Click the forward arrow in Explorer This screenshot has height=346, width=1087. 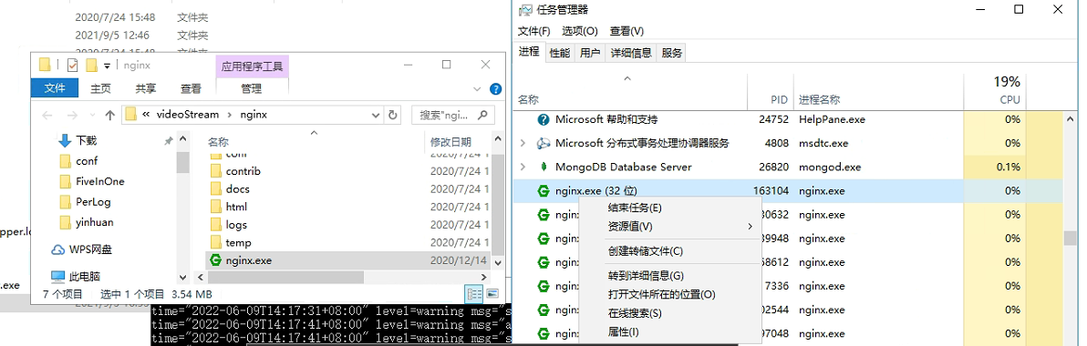click(71, 115)
